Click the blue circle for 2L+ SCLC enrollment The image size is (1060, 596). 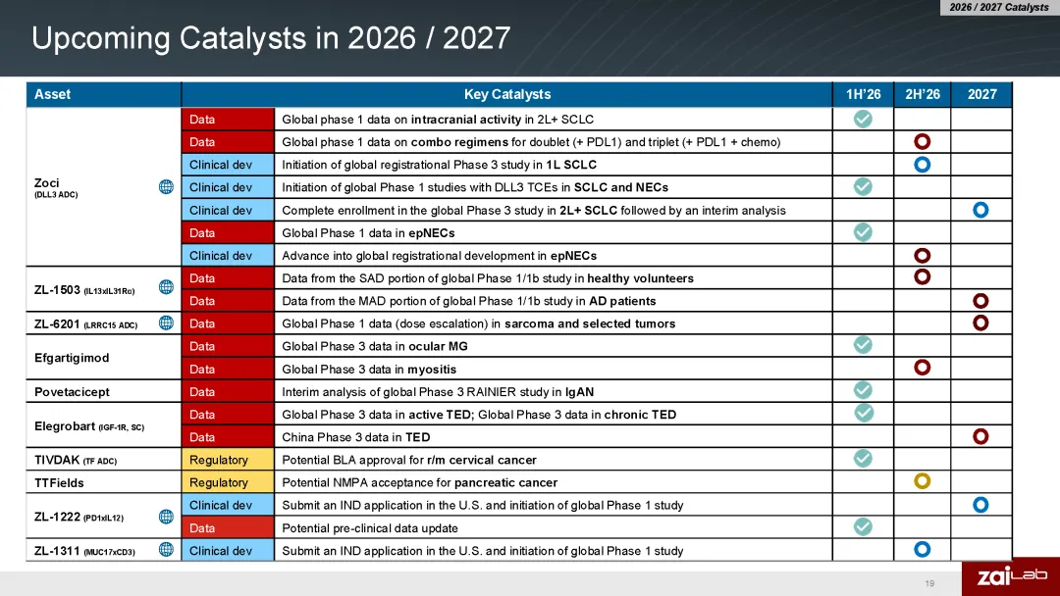[980, 209]
